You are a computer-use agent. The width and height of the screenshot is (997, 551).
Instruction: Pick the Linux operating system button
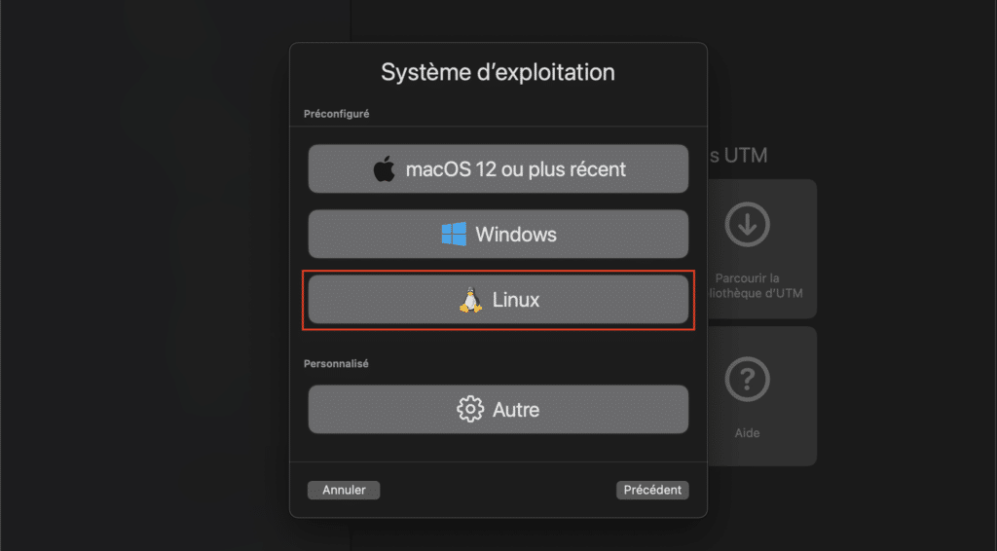[x=498, y=299]
